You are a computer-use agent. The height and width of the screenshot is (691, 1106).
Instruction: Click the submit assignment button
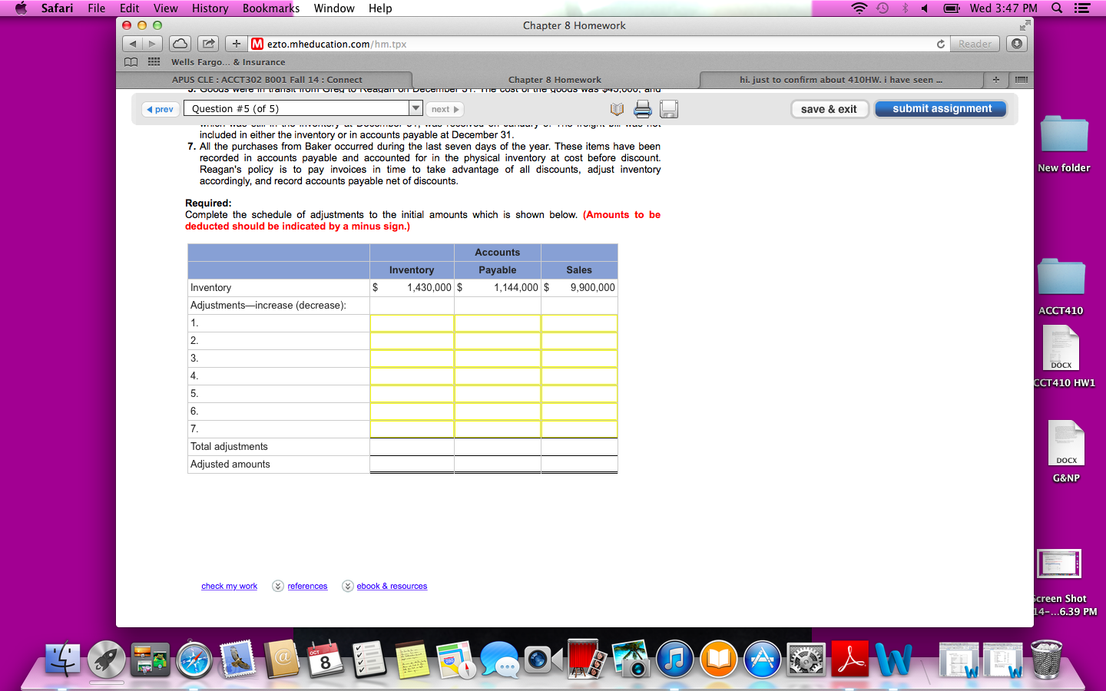point(942,109)
